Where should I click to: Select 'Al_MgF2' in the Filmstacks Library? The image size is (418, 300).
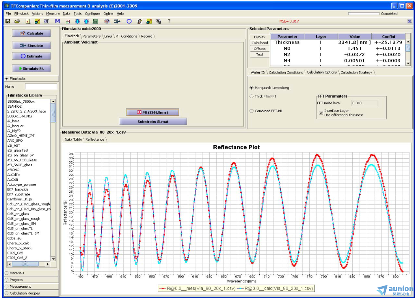pos(14,131)
